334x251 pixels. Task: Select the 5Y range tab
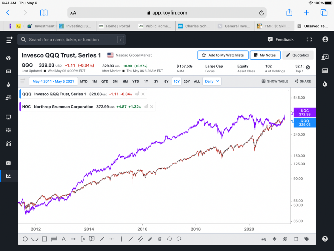[x=166, y=81]
